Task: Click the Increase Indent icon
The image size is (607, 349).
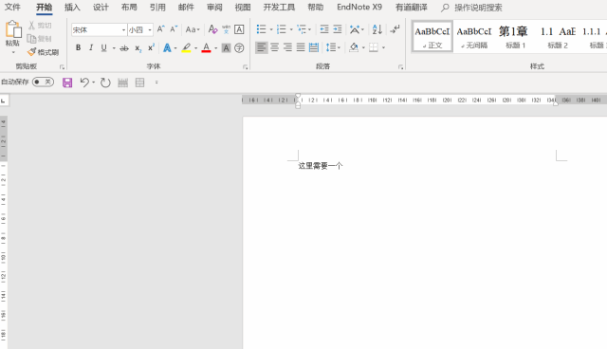Action: [338, 29]
